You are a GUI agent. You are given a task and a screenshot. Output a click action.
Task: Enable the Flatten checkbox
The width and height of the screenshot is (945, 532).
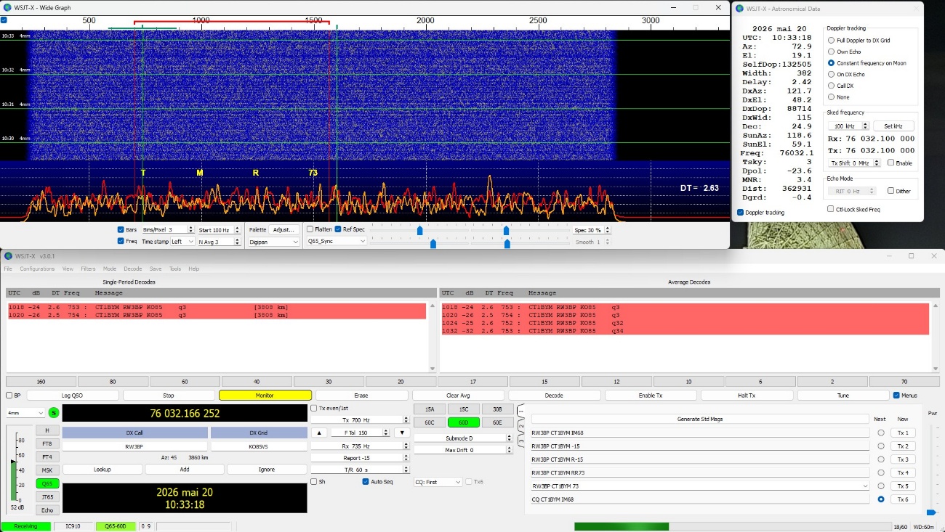pos(309,229)
